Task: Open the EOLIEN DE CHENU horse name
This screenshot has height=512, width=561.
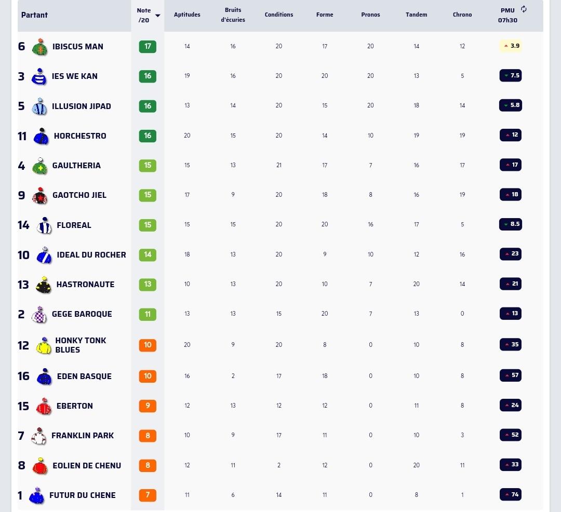Action: coord(87,465)
